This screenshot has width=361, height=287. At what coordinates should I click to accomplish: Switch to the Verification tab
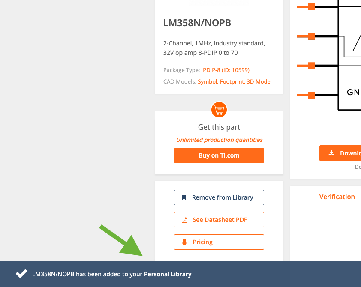click(x=337, y=197)
